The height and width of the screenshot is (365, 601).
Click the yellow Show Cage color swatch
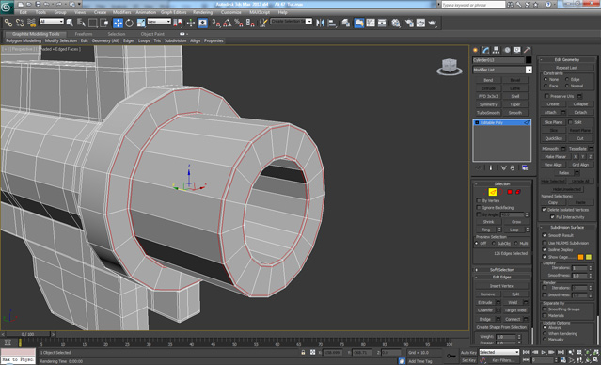tap(589, 257)
